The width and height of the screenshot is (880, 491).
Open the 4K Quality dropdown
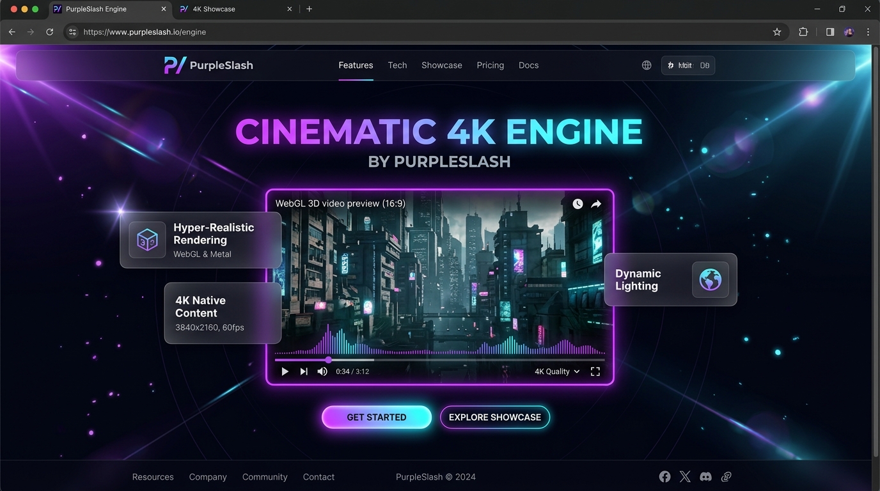pos(557,371)
